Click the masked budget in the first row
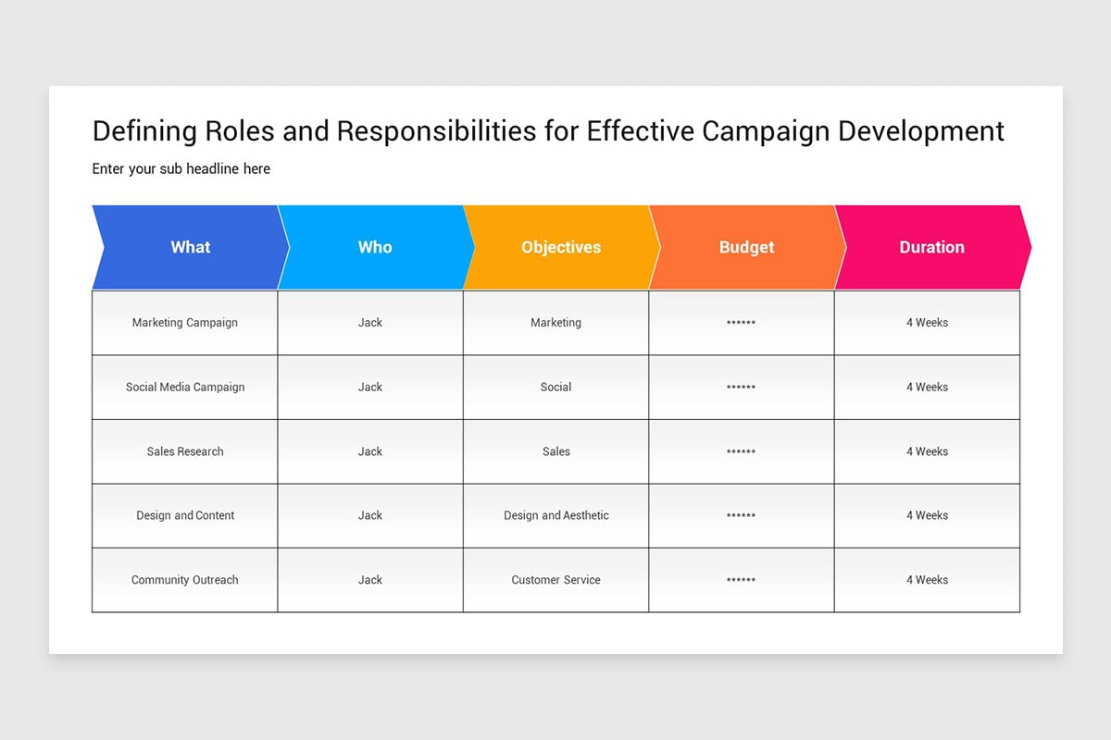The width and height of the screenshot is (1111, 740). point(742,322)
